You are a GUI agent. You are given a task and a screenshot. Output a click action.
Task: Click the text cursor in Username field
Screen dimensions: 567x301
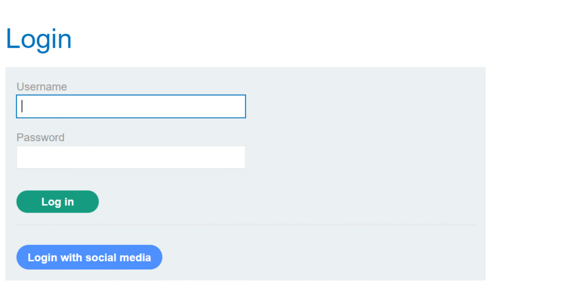(x=22, y=106)
